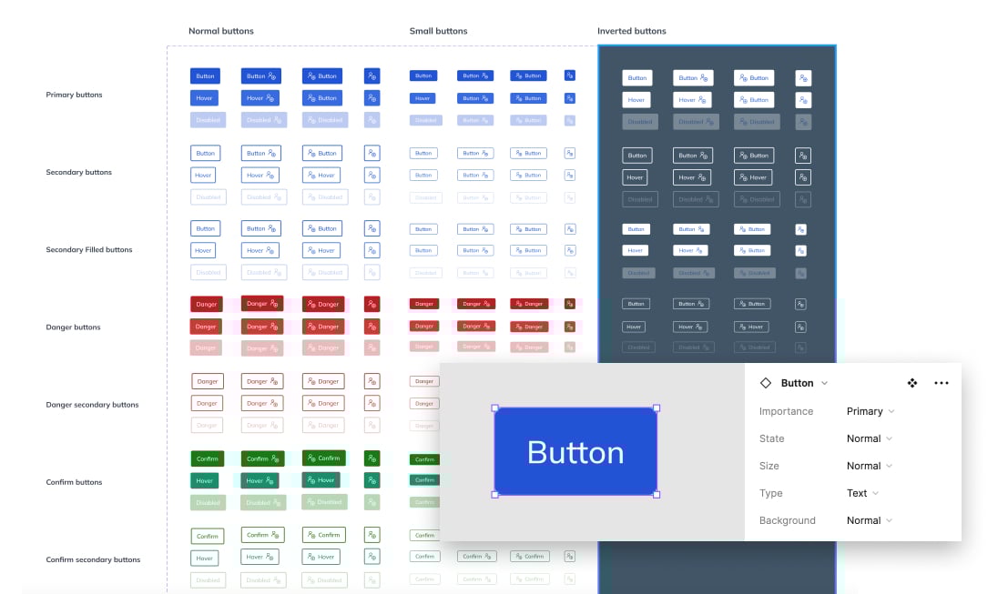Click the icon-only small confirm secondary button, middle row

570,556
